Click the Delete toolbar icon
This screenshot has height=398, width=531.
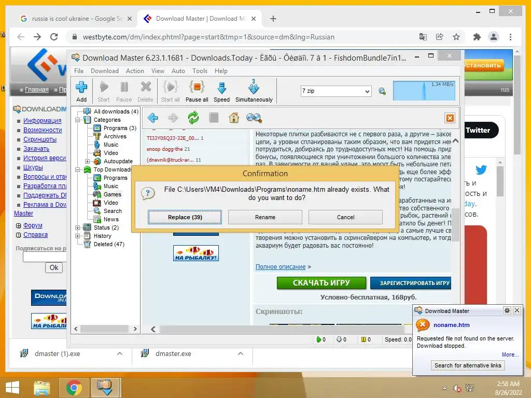pos(145,91)
